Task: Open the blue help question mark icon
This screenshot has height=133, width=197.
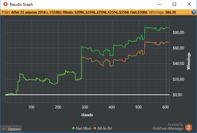Action: pyautogui.click(x=193, y=12)
